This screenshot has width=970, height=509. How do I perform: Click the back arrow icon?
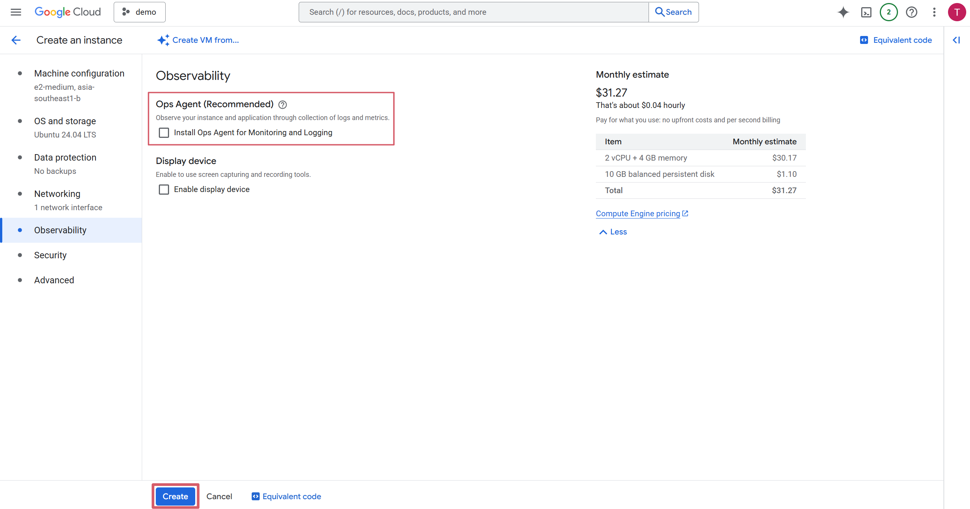[x=16, y=40]
